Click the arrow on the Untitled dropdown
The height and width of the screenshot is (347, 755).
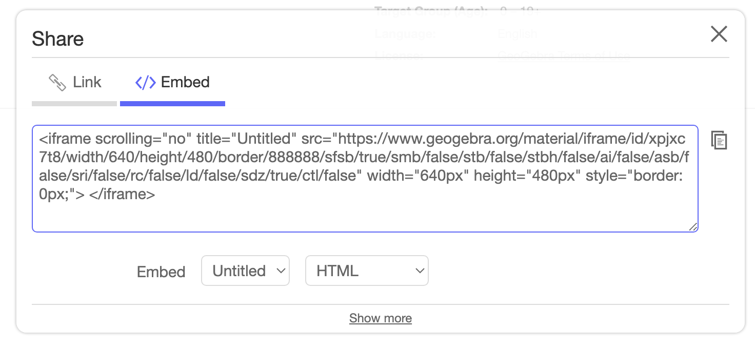(280, 271)
